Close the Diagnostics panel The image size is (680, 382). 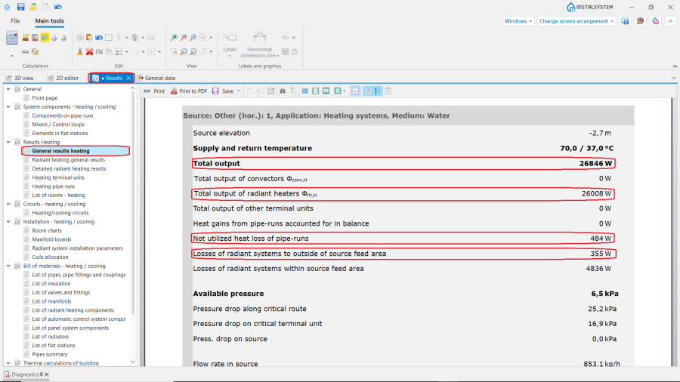point(47,374)
